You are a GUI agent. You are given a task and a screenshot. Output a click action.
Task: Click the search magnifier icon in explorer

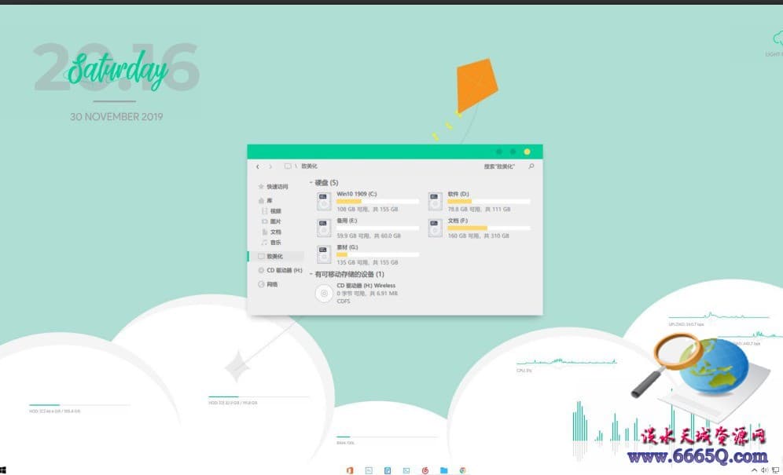pos(531,166)
